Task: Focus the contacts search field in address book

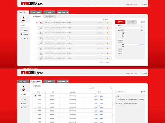Action: [x=130, y=28]
